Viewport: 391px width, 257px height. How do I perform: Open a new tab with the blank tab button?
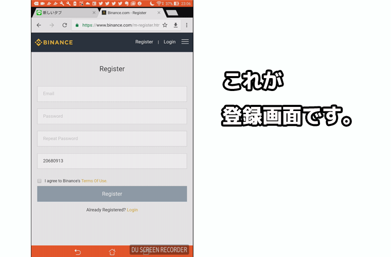pyautogui.click(x=172, y=13)
